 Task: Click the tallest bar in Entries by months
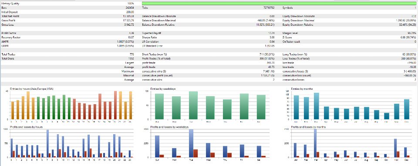(317, 106)
